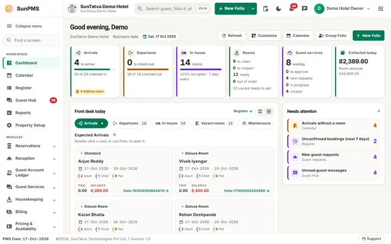This screenshot has height=244, width=391.
Task: Open notifications bell with 34 badge
Action: [292, 9]
